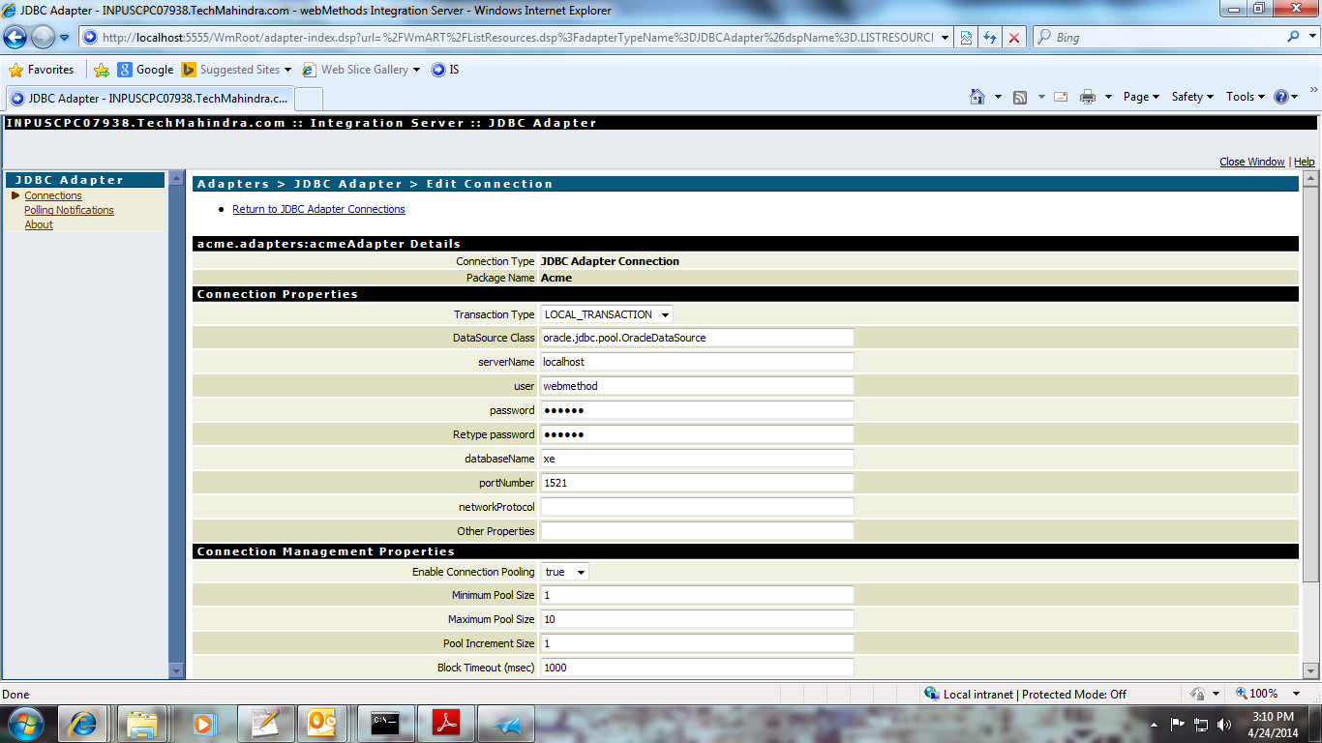Expand the Suggested Sites dropdown

click(287, 70)
